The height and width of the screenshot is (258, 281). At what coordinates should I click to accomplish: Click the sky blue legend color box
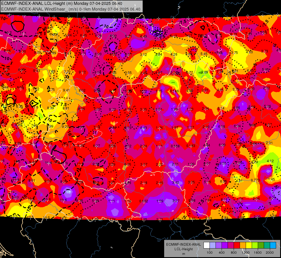pyautogui.click(x=273, y=245)
